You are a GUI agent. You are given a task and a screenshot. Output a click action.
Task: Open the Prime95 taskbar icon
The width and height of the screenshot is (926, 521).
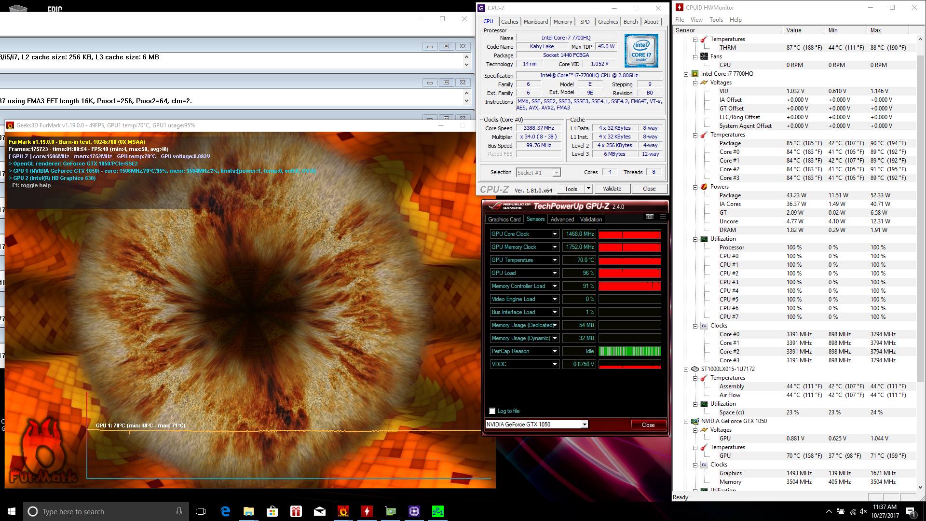(x=437, y=511)
